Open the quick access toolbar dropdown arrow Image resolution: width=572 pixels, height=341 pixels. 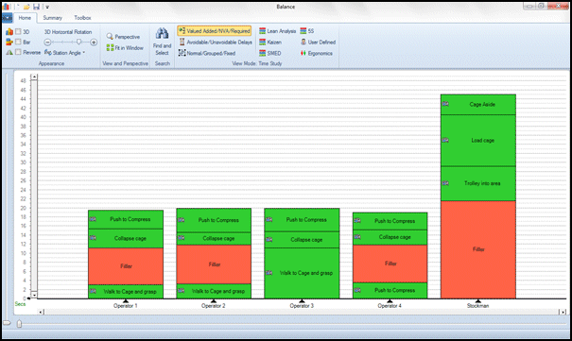[47, 7]
